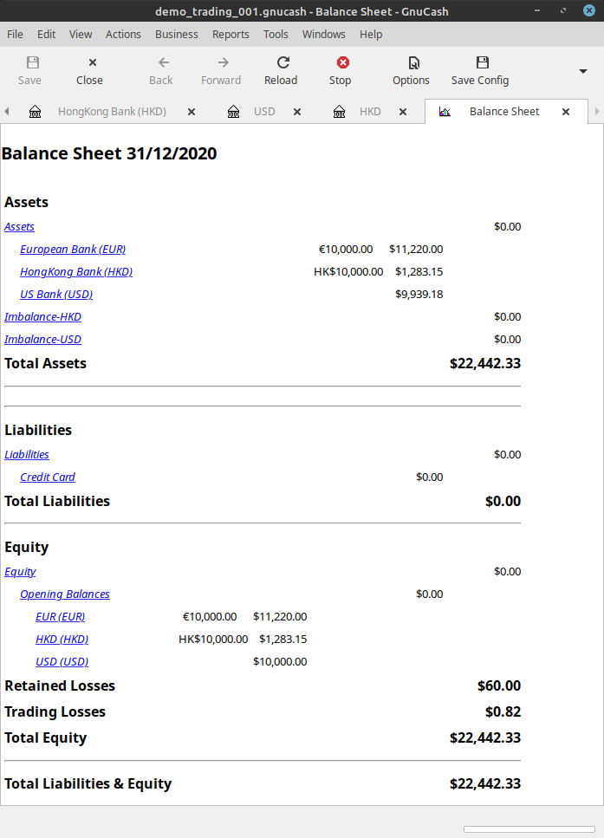
Task: Close the HongKong Bank (HKD) tab
Action: coord(192,112)
